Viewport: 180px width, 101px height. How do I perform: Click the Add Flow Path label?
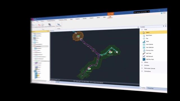(x=150, y=59)
